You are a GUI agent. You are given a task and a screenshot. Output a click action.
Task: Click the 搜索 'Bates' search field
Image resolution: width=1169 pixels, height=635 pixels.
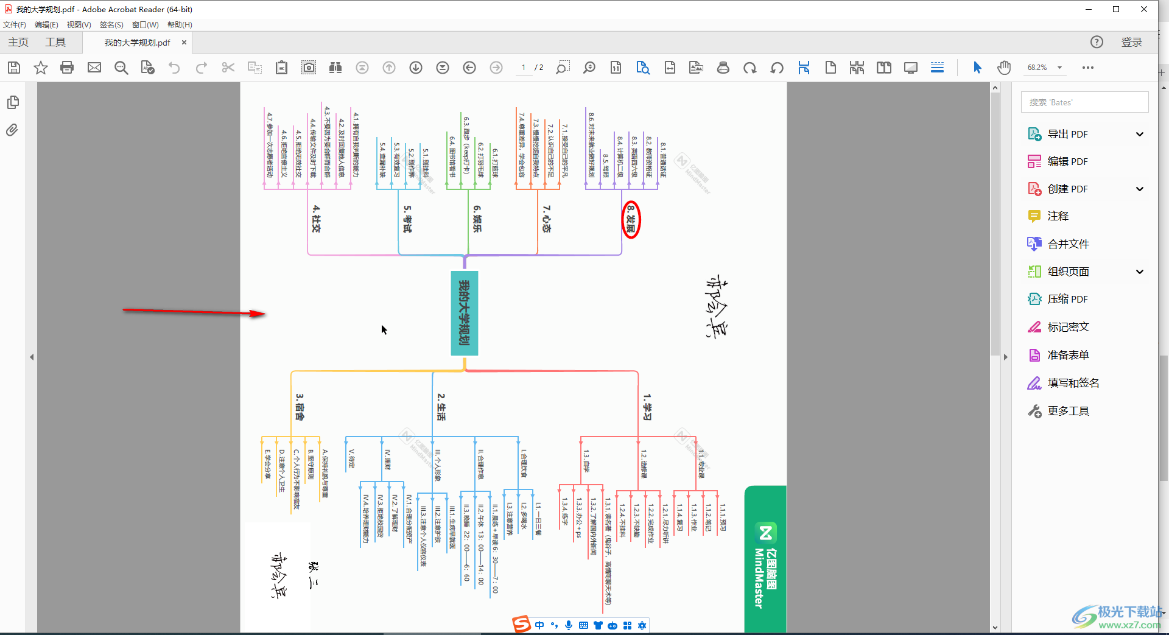click(x=1084, y=102)
